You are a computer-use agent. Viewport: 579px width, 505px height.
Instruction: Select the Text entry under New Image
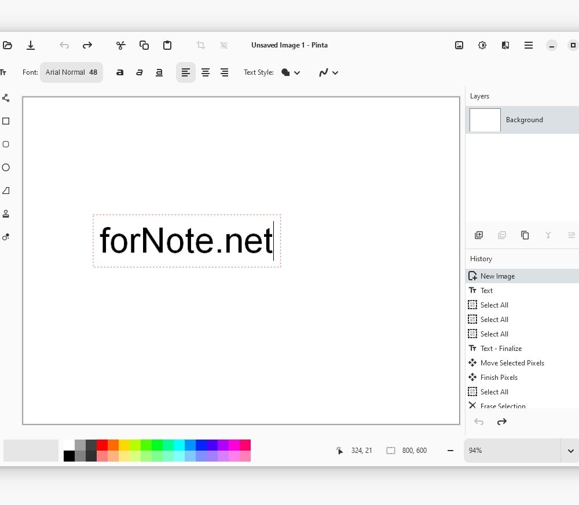click(522, 290)
